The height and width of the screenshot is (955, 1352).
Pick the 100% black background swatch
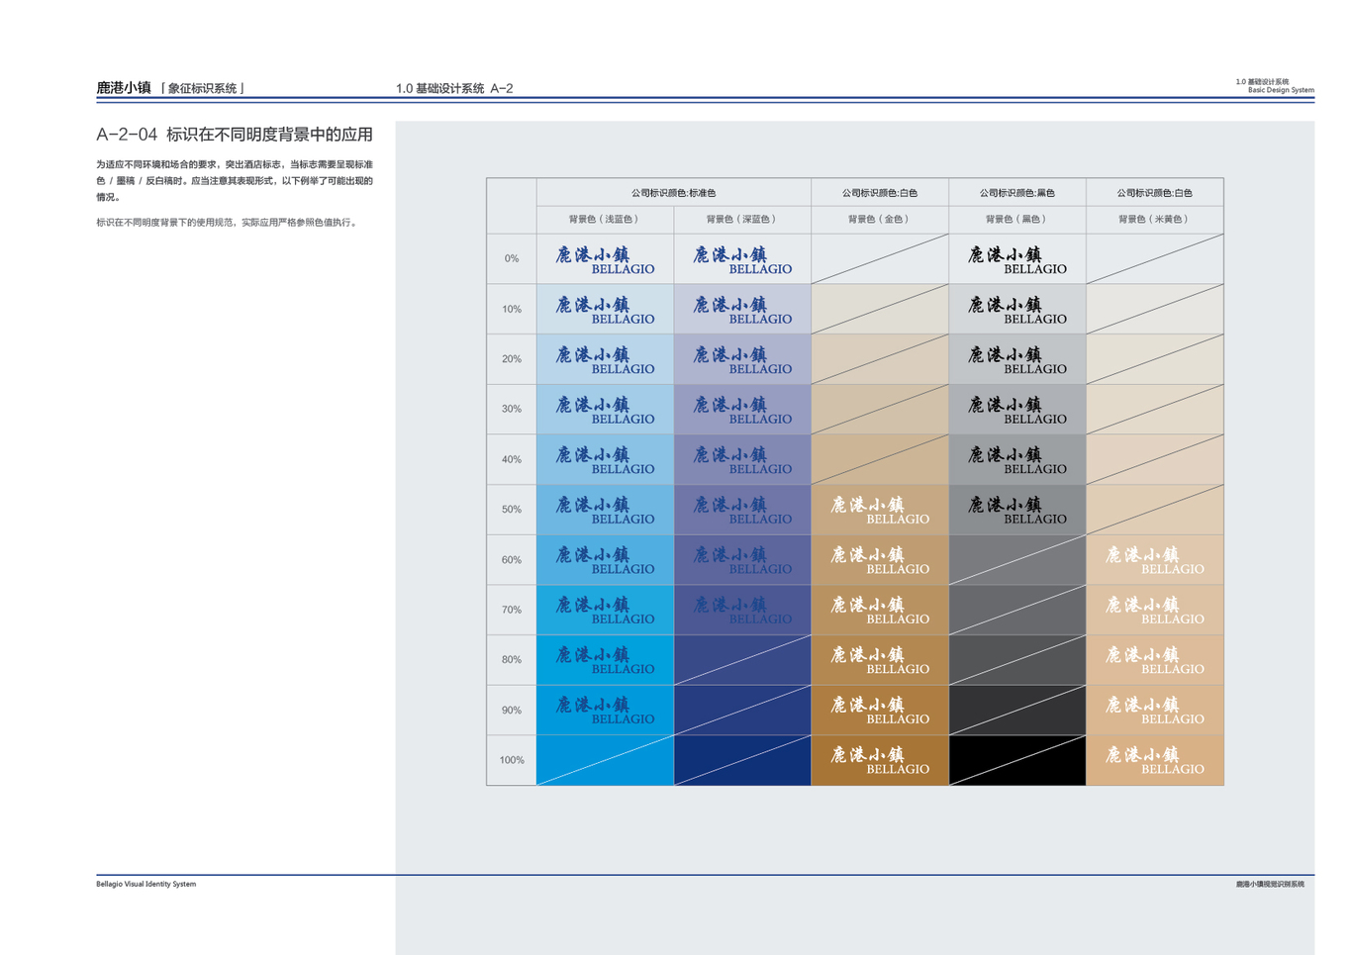pos(1016,760)
